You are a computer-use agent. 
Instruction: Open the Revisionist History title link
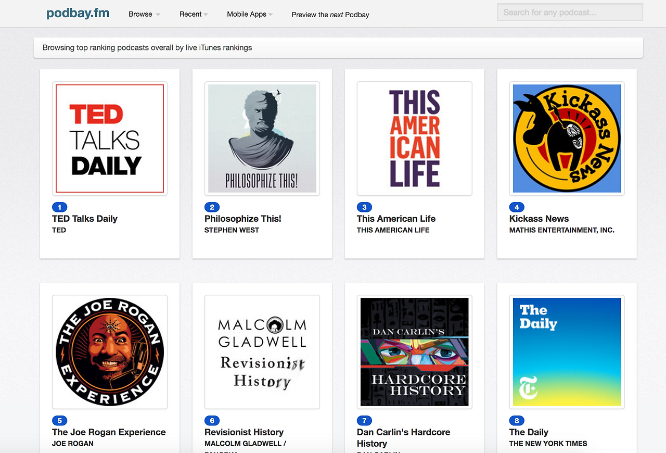click(244, 432)
